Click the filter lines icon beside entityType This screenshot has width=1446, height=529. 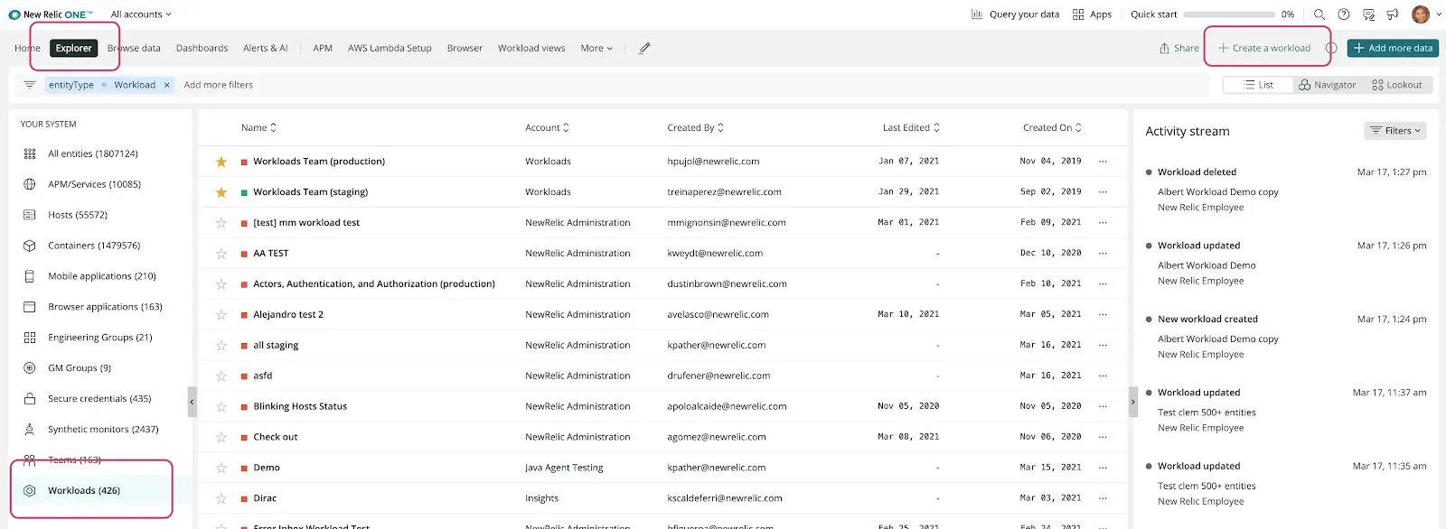[x=30, y=85]
